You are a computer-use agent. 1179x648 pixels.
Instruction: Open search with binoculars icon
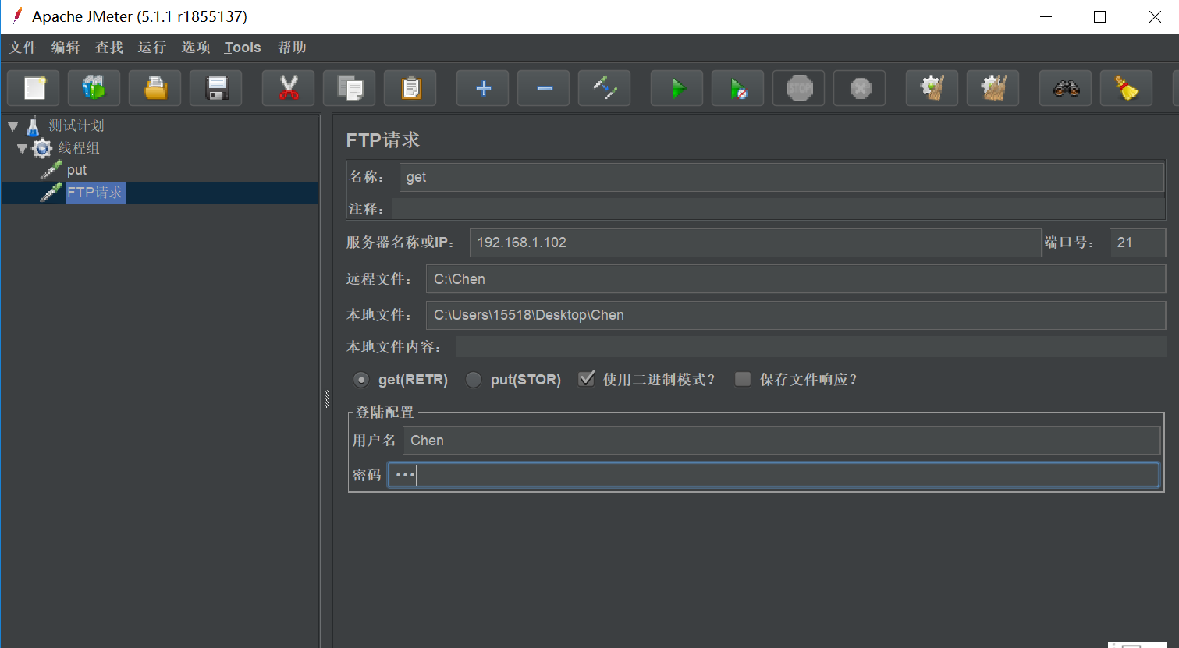1066,88
